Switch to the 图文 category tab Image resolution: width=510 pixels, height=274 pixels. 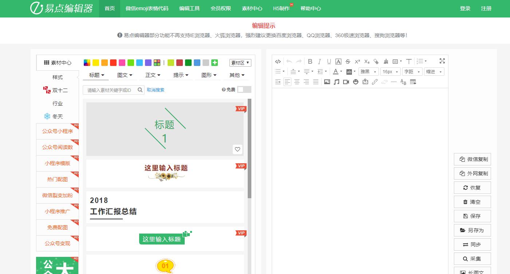click(124, 75)
